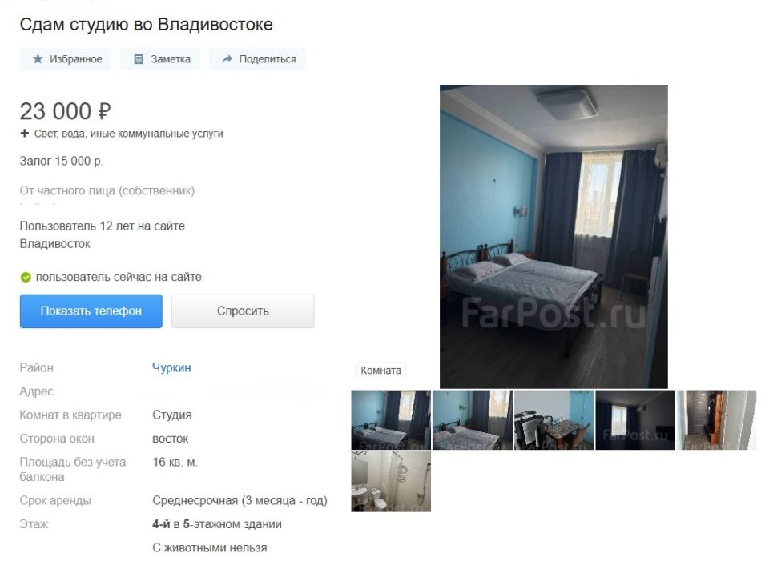Click the Поделиться button text
The width and height of the screenshot is (769, 565).
pyautogui.click(x=268, y=59)
